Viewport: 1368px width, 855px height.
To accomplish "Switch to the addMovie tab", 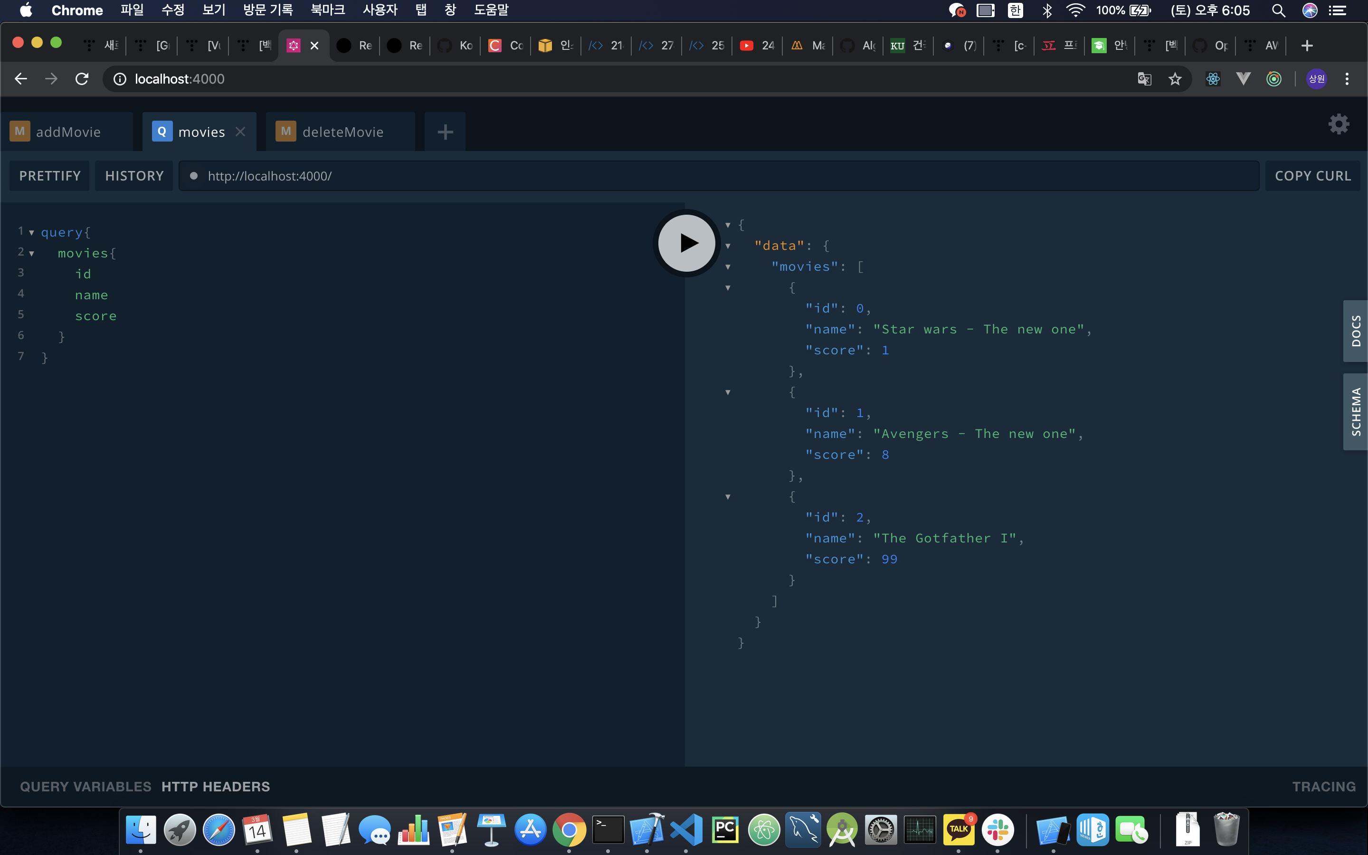I will coord(68,132).
